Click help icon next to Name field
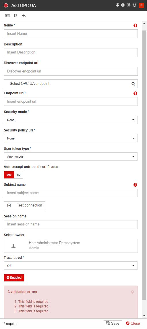The width and height of the screenshot is (147, 329). pyautogui.click(x=135, y=25)
